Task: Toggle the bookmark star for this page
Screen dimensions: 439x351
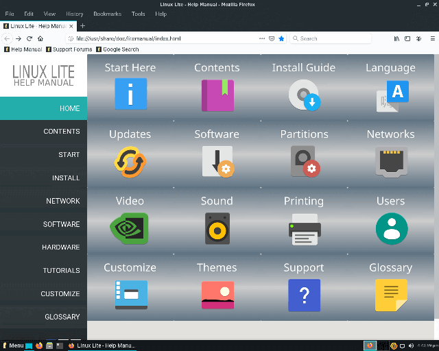Action: (x=281, y=38)
